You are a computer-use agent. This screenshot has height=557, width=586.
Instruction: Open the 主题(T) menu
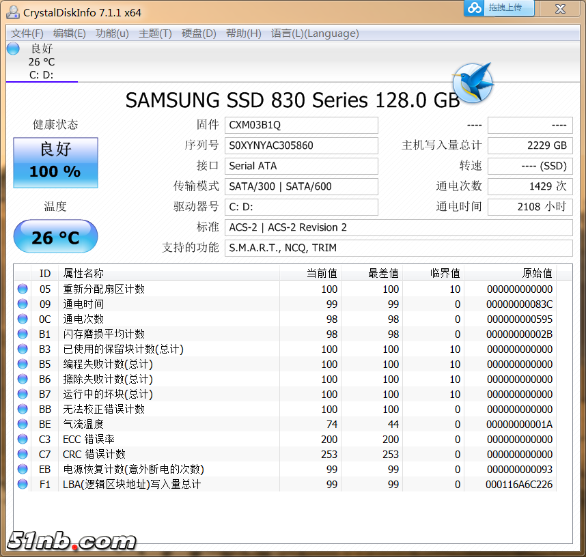pyautogui.click(x=155, y=33)
